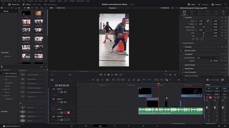This screenshot has height=128, width=229.
Task: Open the Workspace menu
Action: (81, 1)
